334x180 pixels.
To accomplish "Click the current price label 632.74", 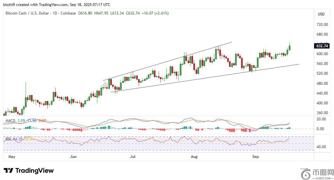I will click(x=322, y=46).
